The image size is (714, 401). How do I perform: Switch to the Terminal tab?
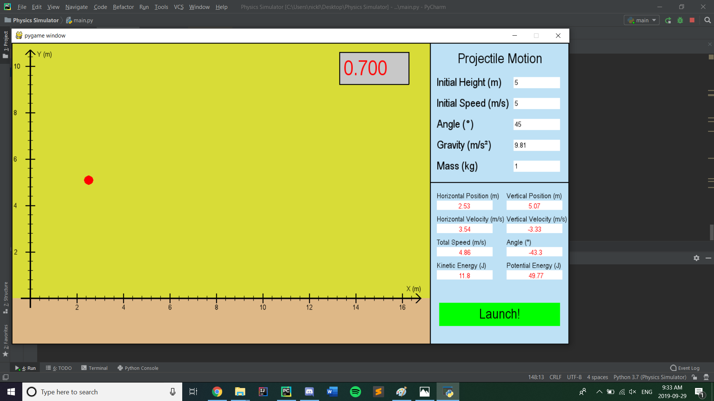point(94,368)
